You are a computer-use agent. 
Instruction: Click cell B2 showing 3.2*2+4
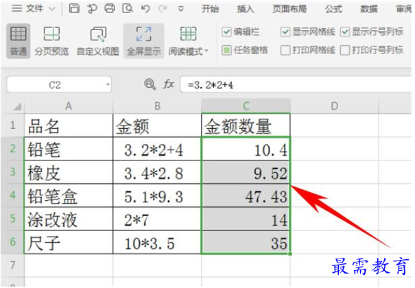[157, 149]
